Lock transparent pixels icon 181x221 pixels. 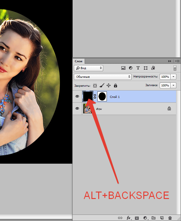click(x=95, y=86)
